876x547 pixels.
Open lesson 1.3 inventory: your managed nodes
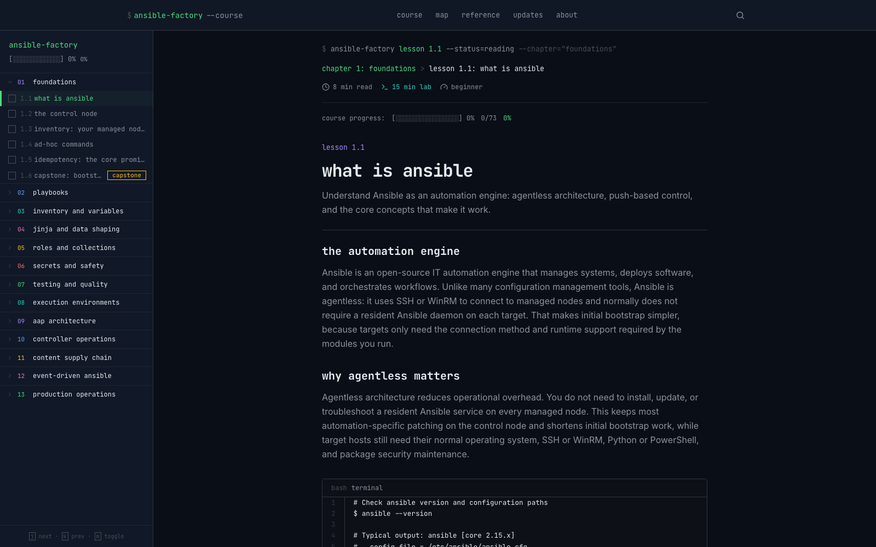pyautogui.click(x=89, y=129)
